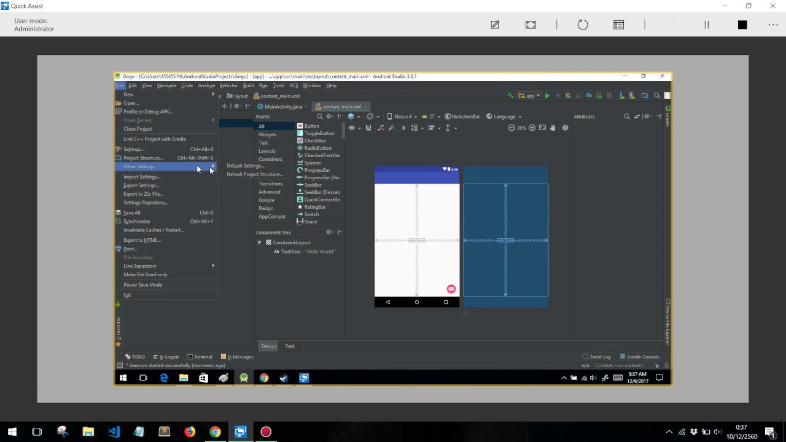Open Chrome in the remote taskbar
The image size is (786, 442).
point(263,378)
